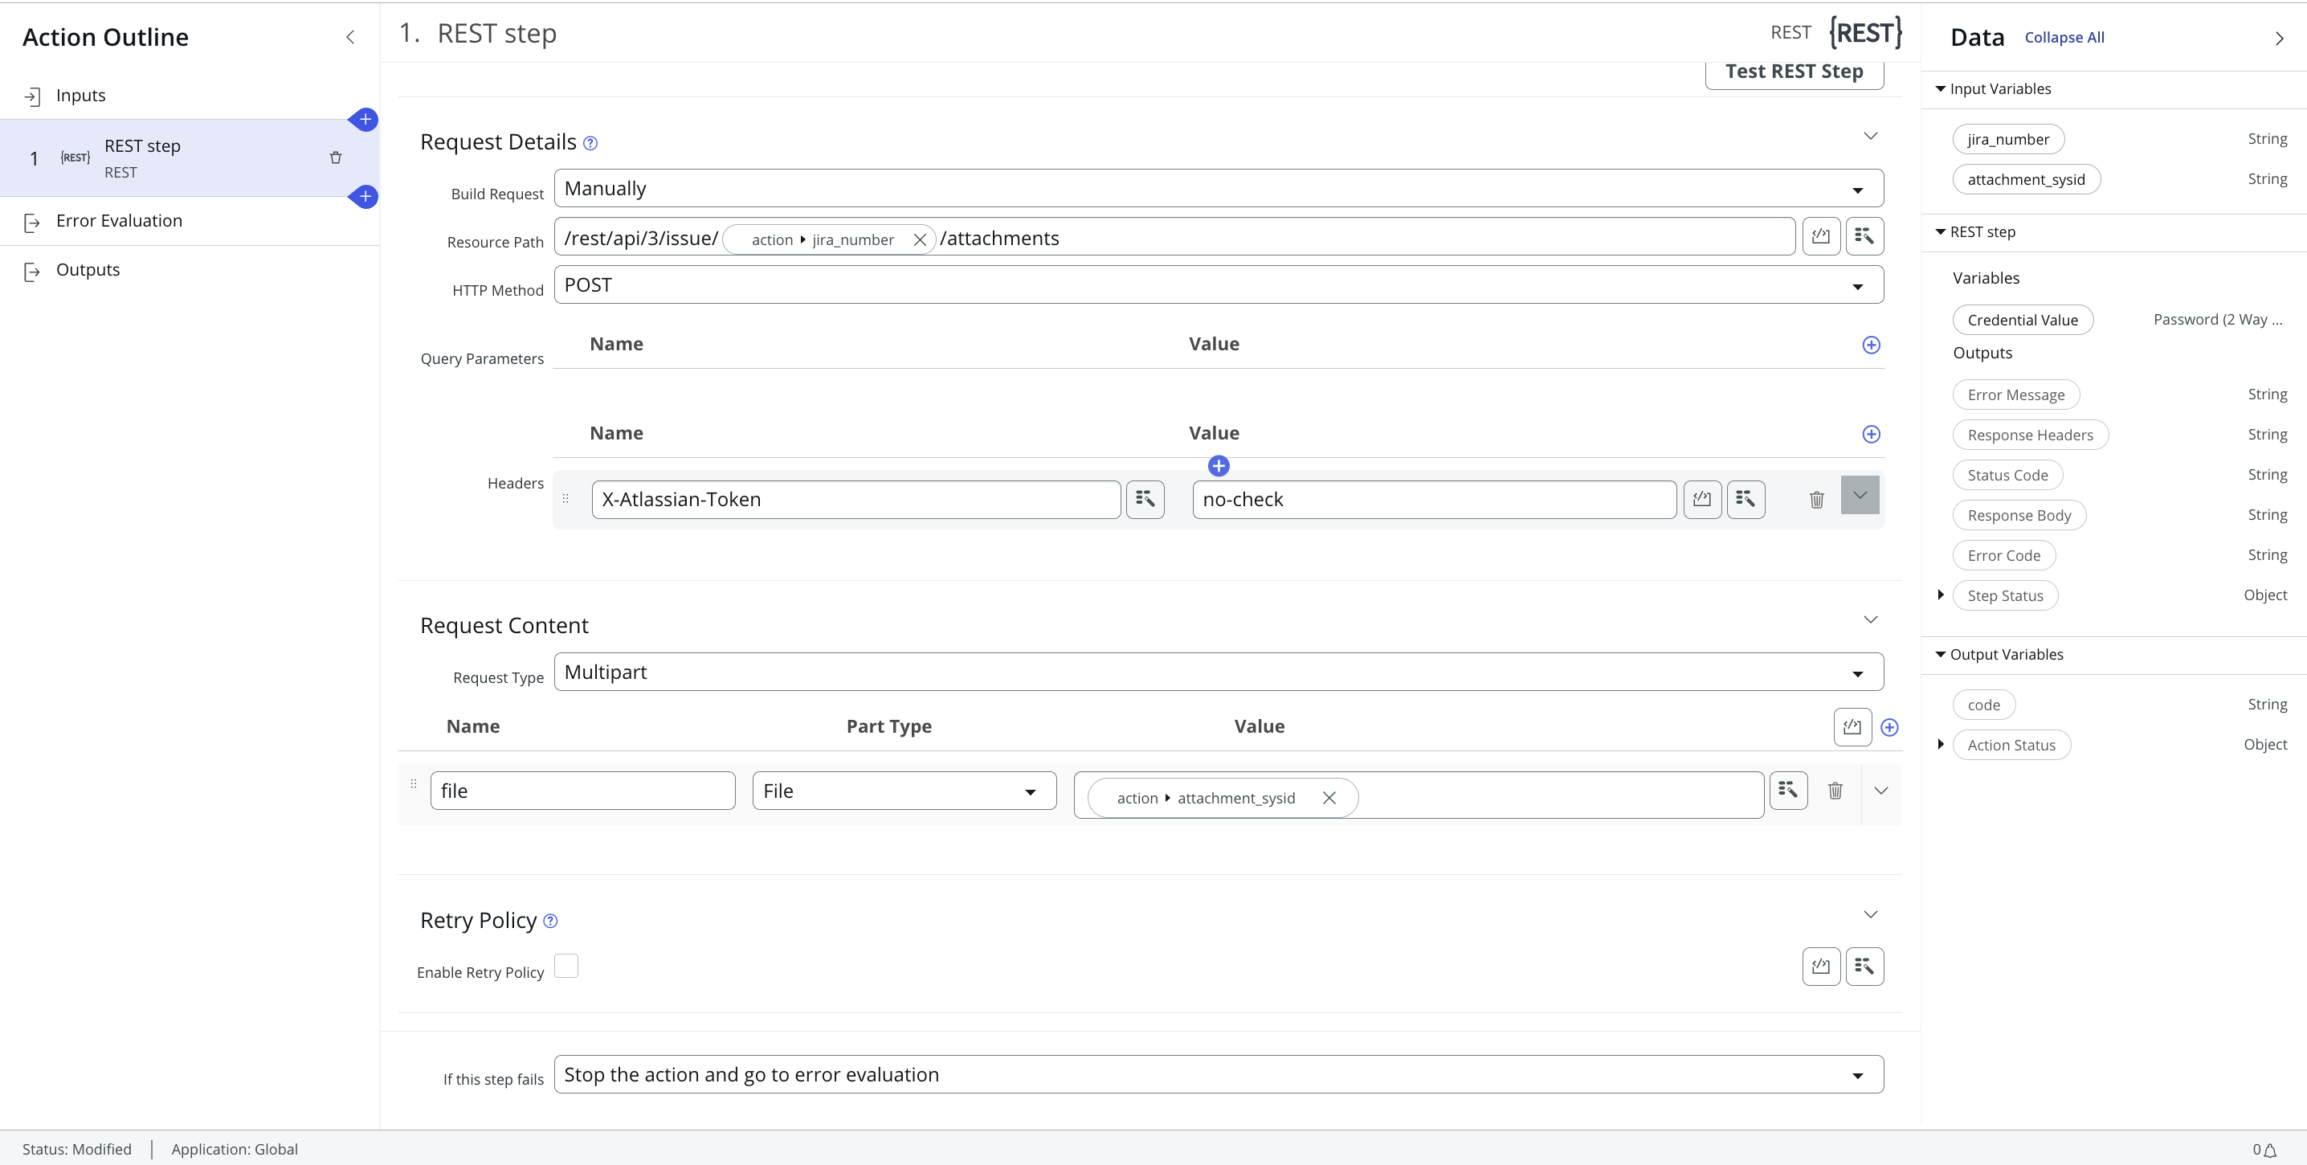Click the Collapse All link
This screenshot has height=1165, width=2307.
point(2064,38)
